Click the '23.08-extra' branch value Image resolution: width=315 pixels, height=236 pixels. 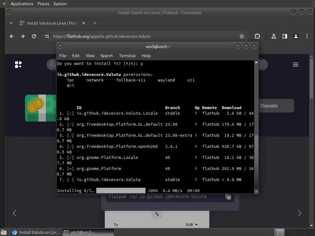(179, 136)
